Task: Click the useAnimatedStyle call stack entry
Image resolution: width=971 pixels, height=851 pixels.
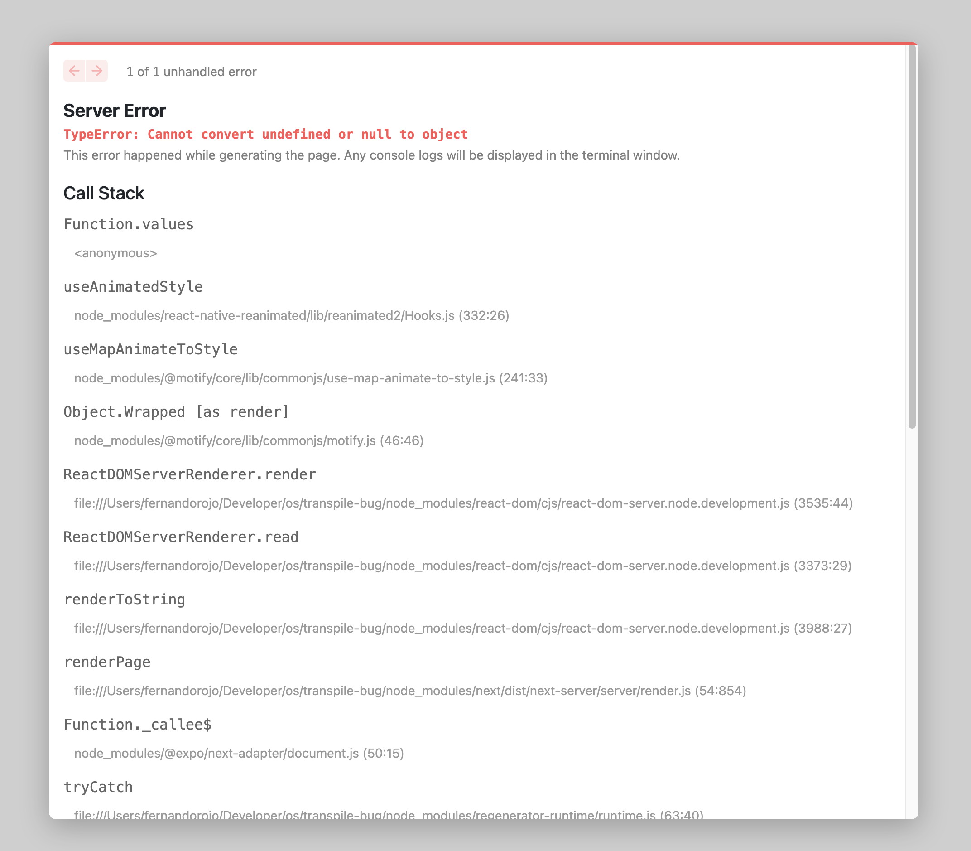Action: (x=133, y=286)
